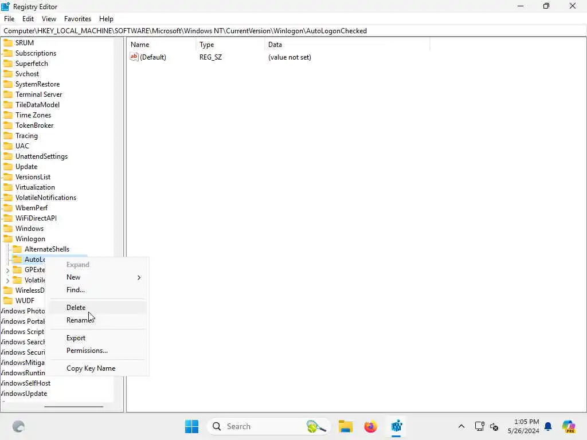Viewport: 587px width, 440px height.
Task: Select the WiFiDirectAPI key
Action: (x=36, y=218)
